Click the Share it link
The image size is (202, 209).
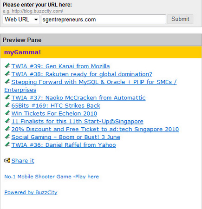pos(23,161)
